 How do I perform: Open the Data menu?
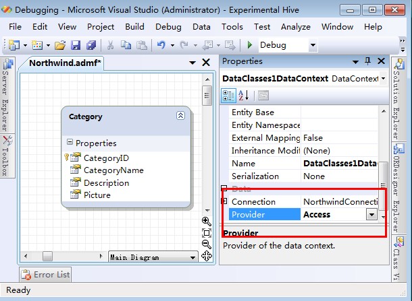[x=201, y=27]
